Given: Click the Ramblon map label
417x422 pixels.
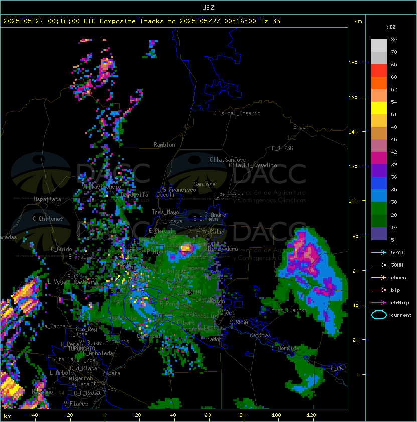Looking at the screenshot, I should tap(164, 145).
